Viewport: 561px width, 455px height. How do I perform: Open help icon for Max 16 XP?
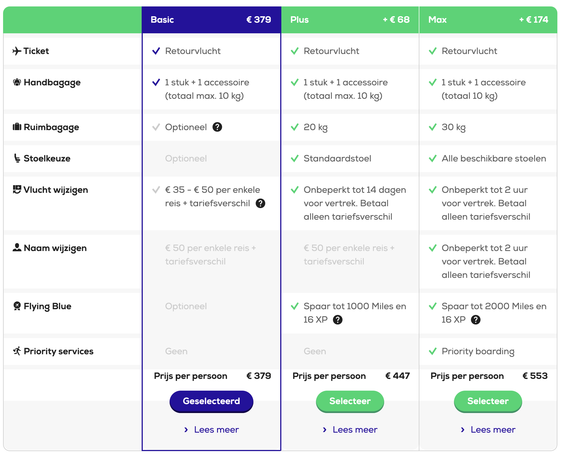click(476, 320)
